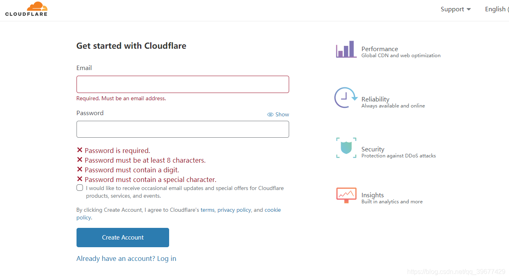The image size is (509, 279).
Task: Click the Insights monitor icon
Action: [346, 195]
